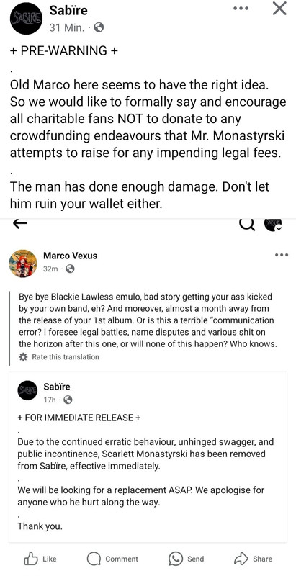Open Sabïre page profile picture at top
The width and height of the screenshot is (296, 576).
(x=27, y=19)
